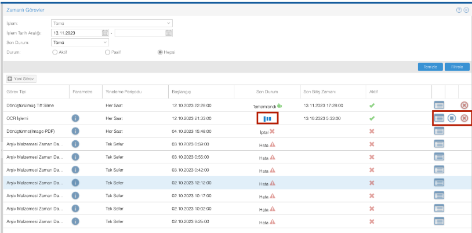Sort by Görev Tipi column header
The image size is (472, 233).
coord(17,92)
